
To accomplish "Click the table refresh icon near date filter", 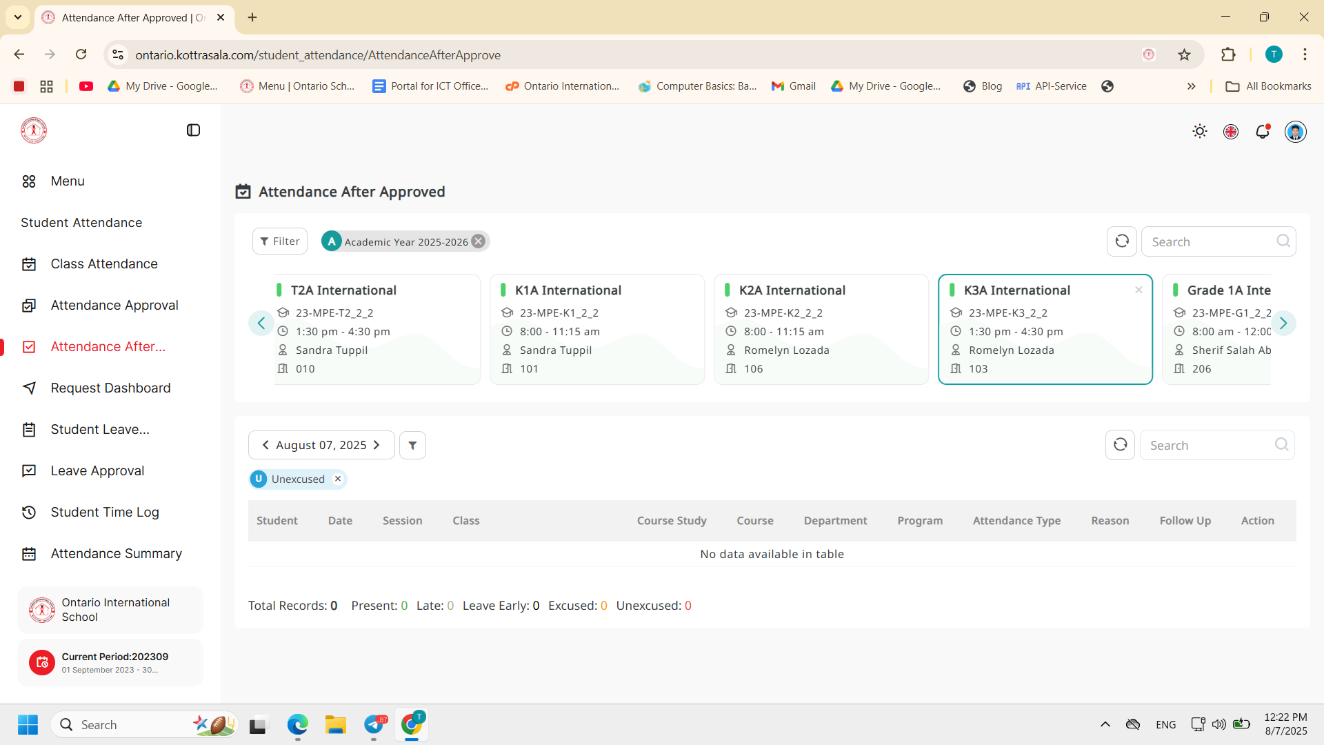I will [1121, 445].
